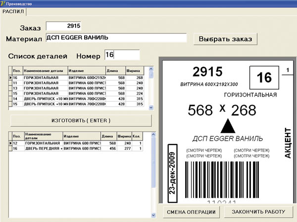Click the Поз. column header in upper table
This screenshot has height=222, width=297.
click(17, 71)
